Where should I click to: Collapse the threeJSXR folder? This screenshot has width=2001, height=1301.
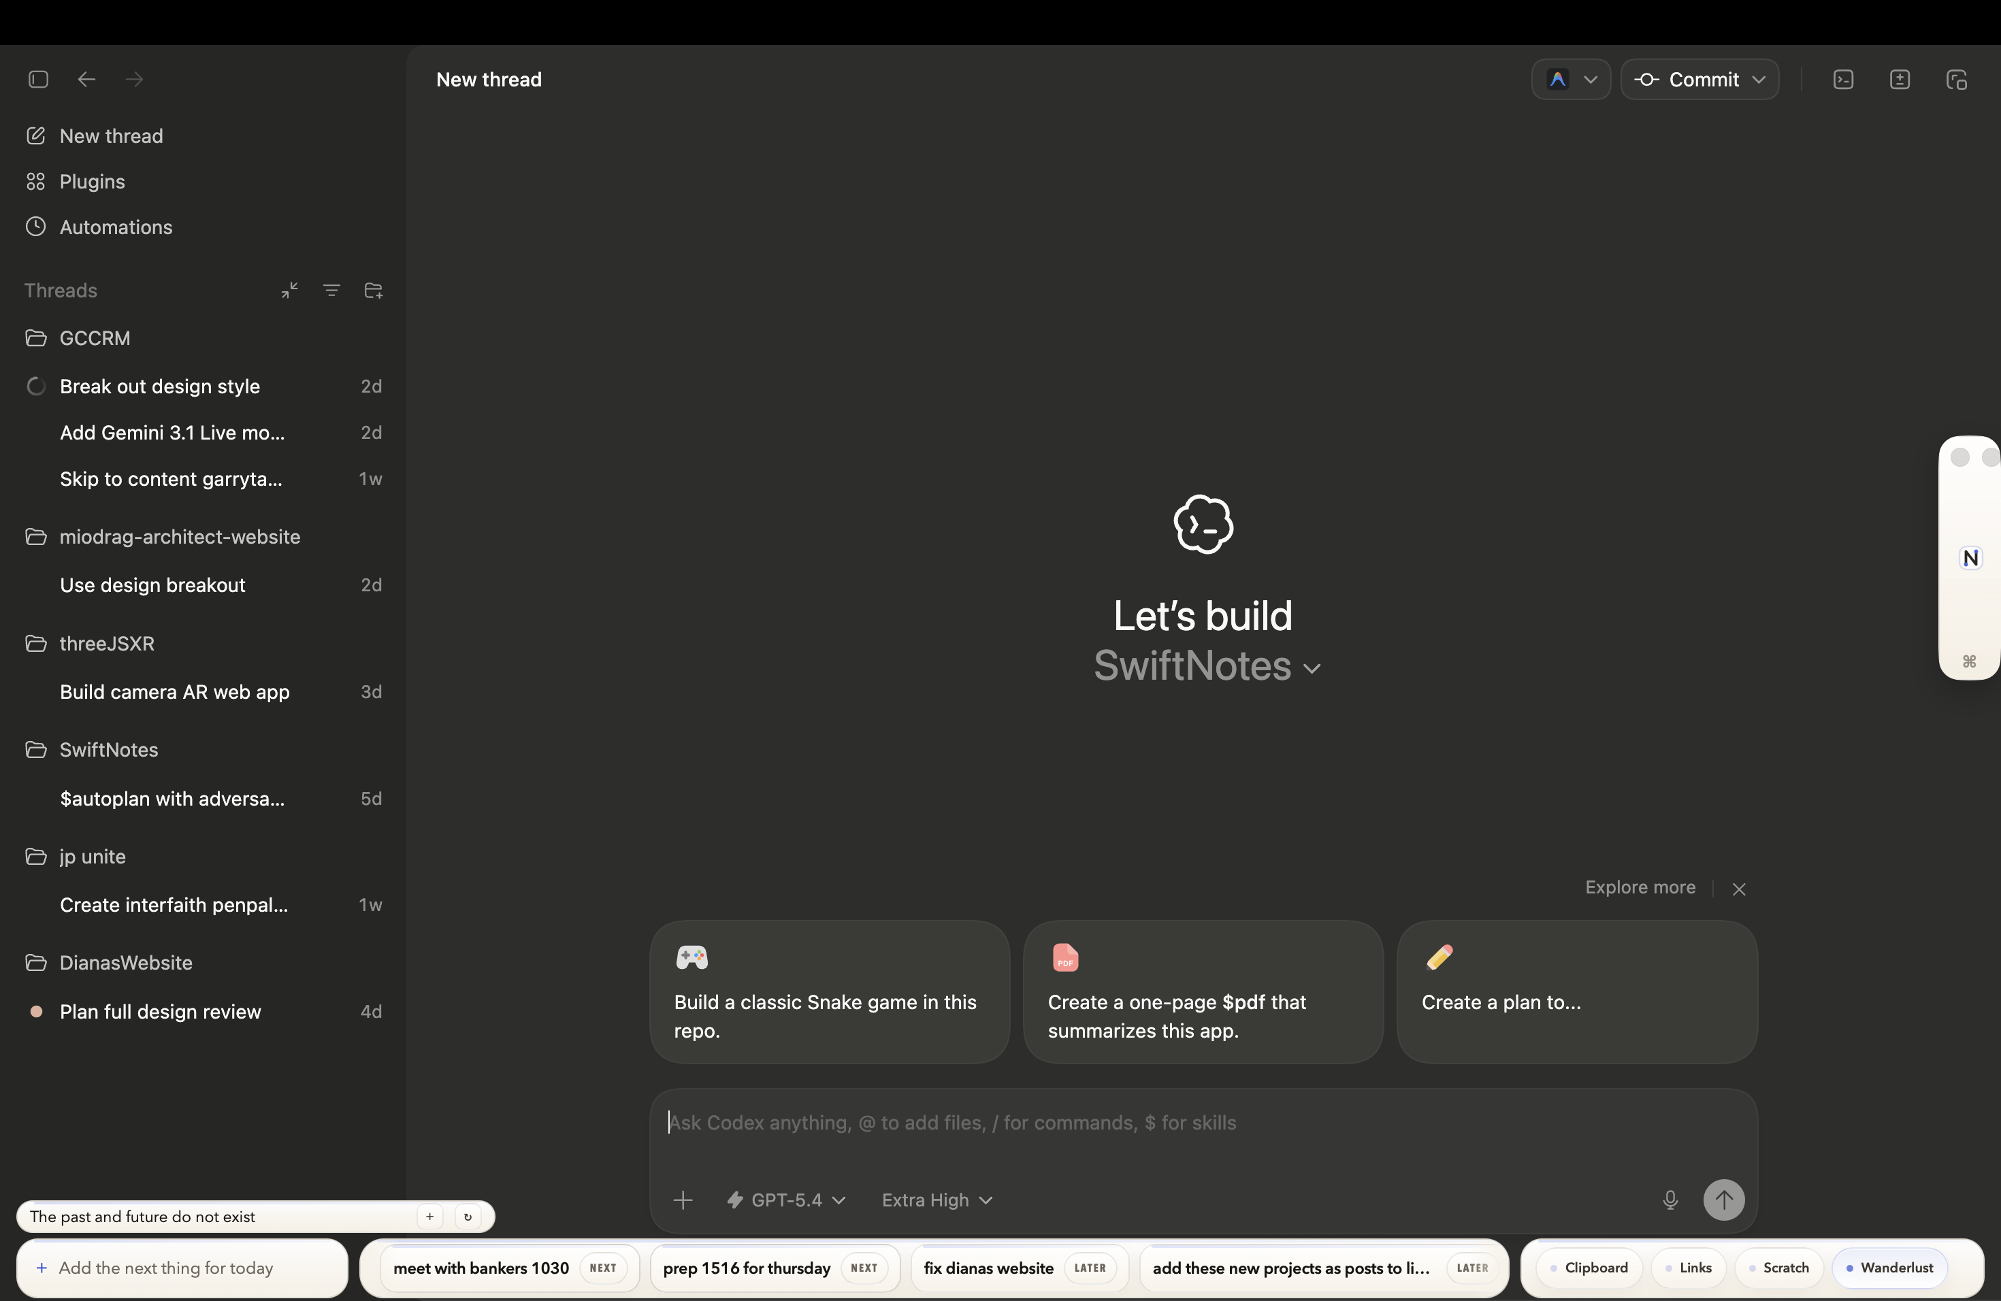tap(203, 643)
